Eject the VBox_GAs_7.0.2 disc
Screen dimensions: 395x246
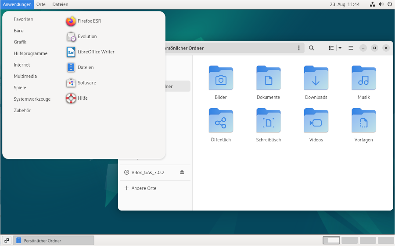point(182,172)
